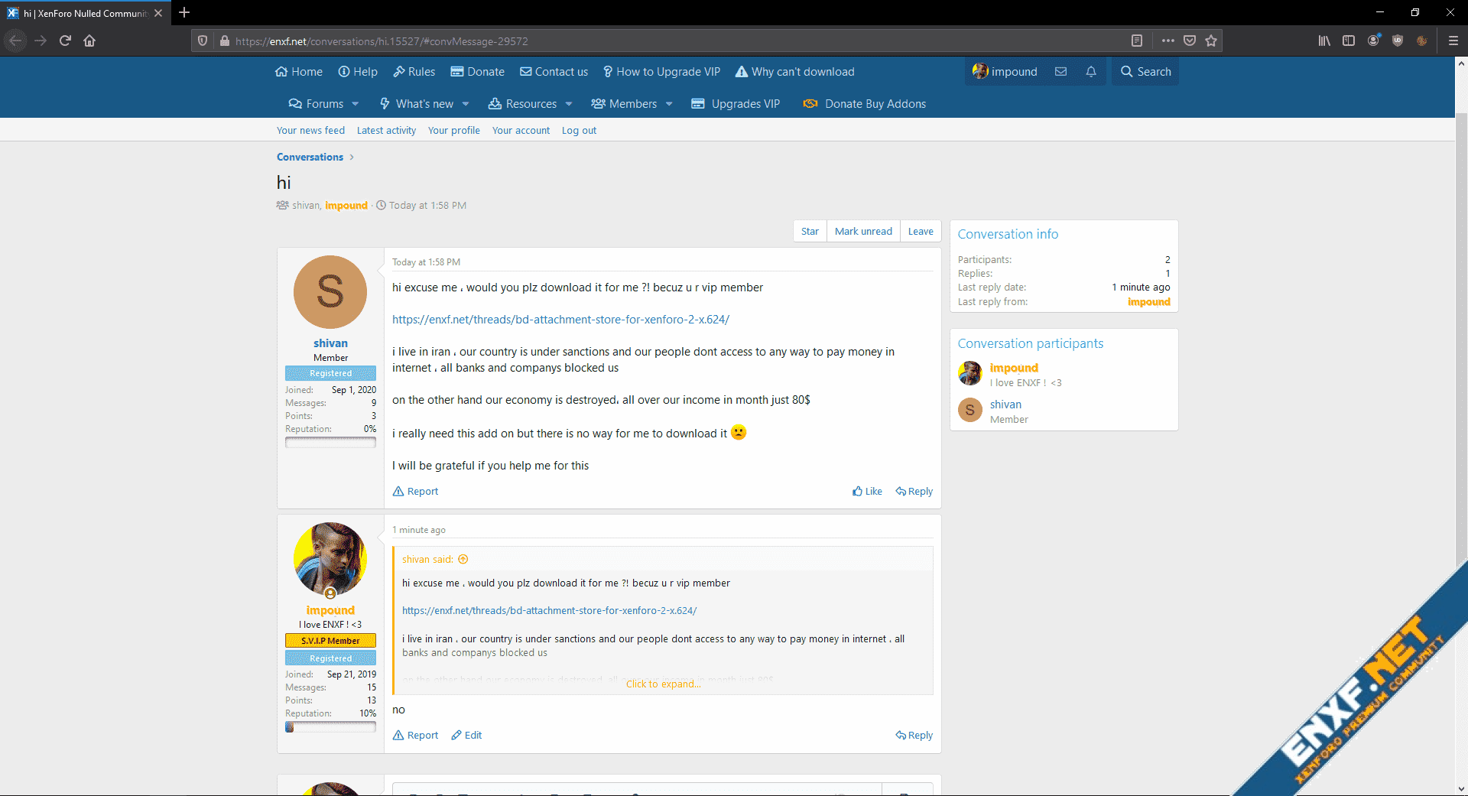Open the Firefox hamburger menu

pyautogui.click(x=1453, y=41)
